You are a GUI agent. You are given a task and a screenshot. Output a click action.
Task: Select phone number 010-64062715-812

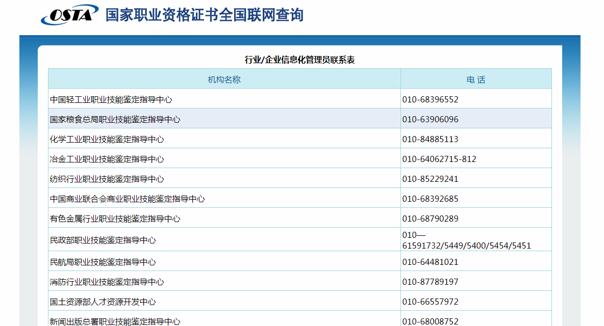(439, 159)
